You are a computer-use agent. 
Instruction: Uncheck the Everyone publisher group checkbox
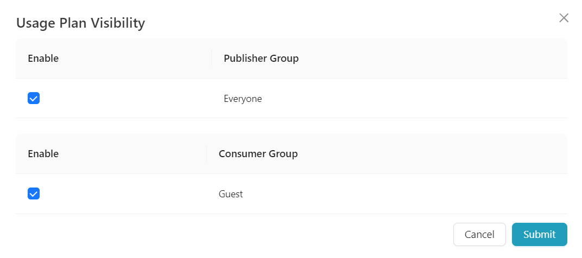[34, 98]
